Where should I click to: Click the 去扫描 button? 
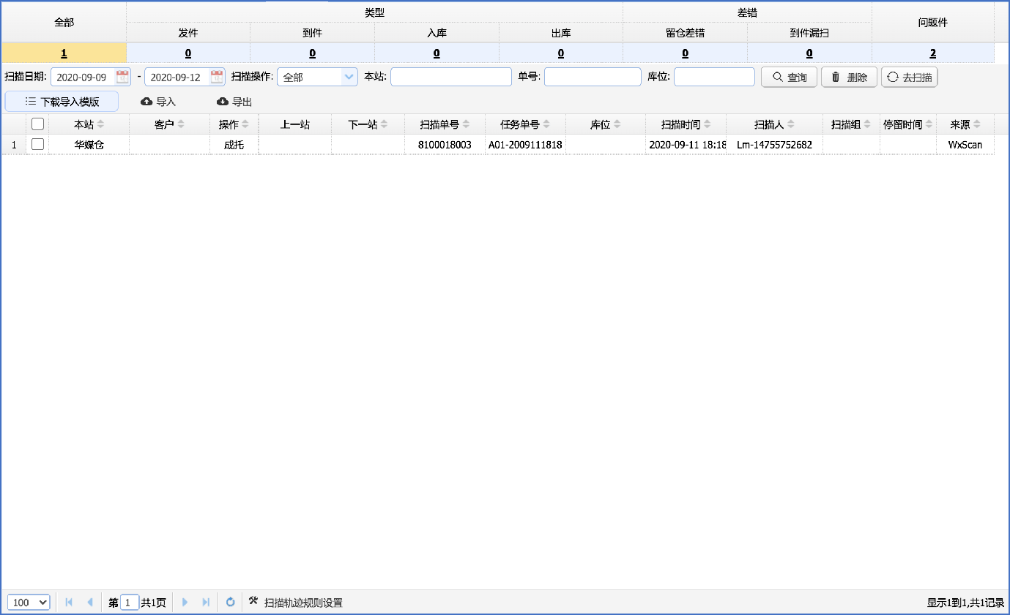909,77
